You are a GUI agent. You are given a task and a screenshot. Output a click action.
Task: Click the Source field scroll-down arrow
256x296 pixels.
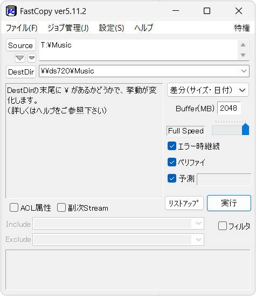click(243, 55)
